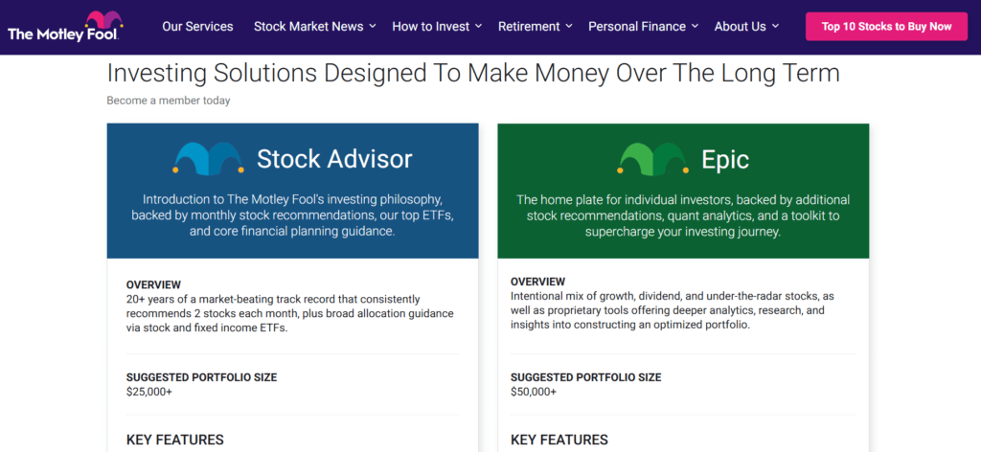Select the Personal Finance menu label
The width and height of the screenshot is (981, 452).
pos(637,26)
